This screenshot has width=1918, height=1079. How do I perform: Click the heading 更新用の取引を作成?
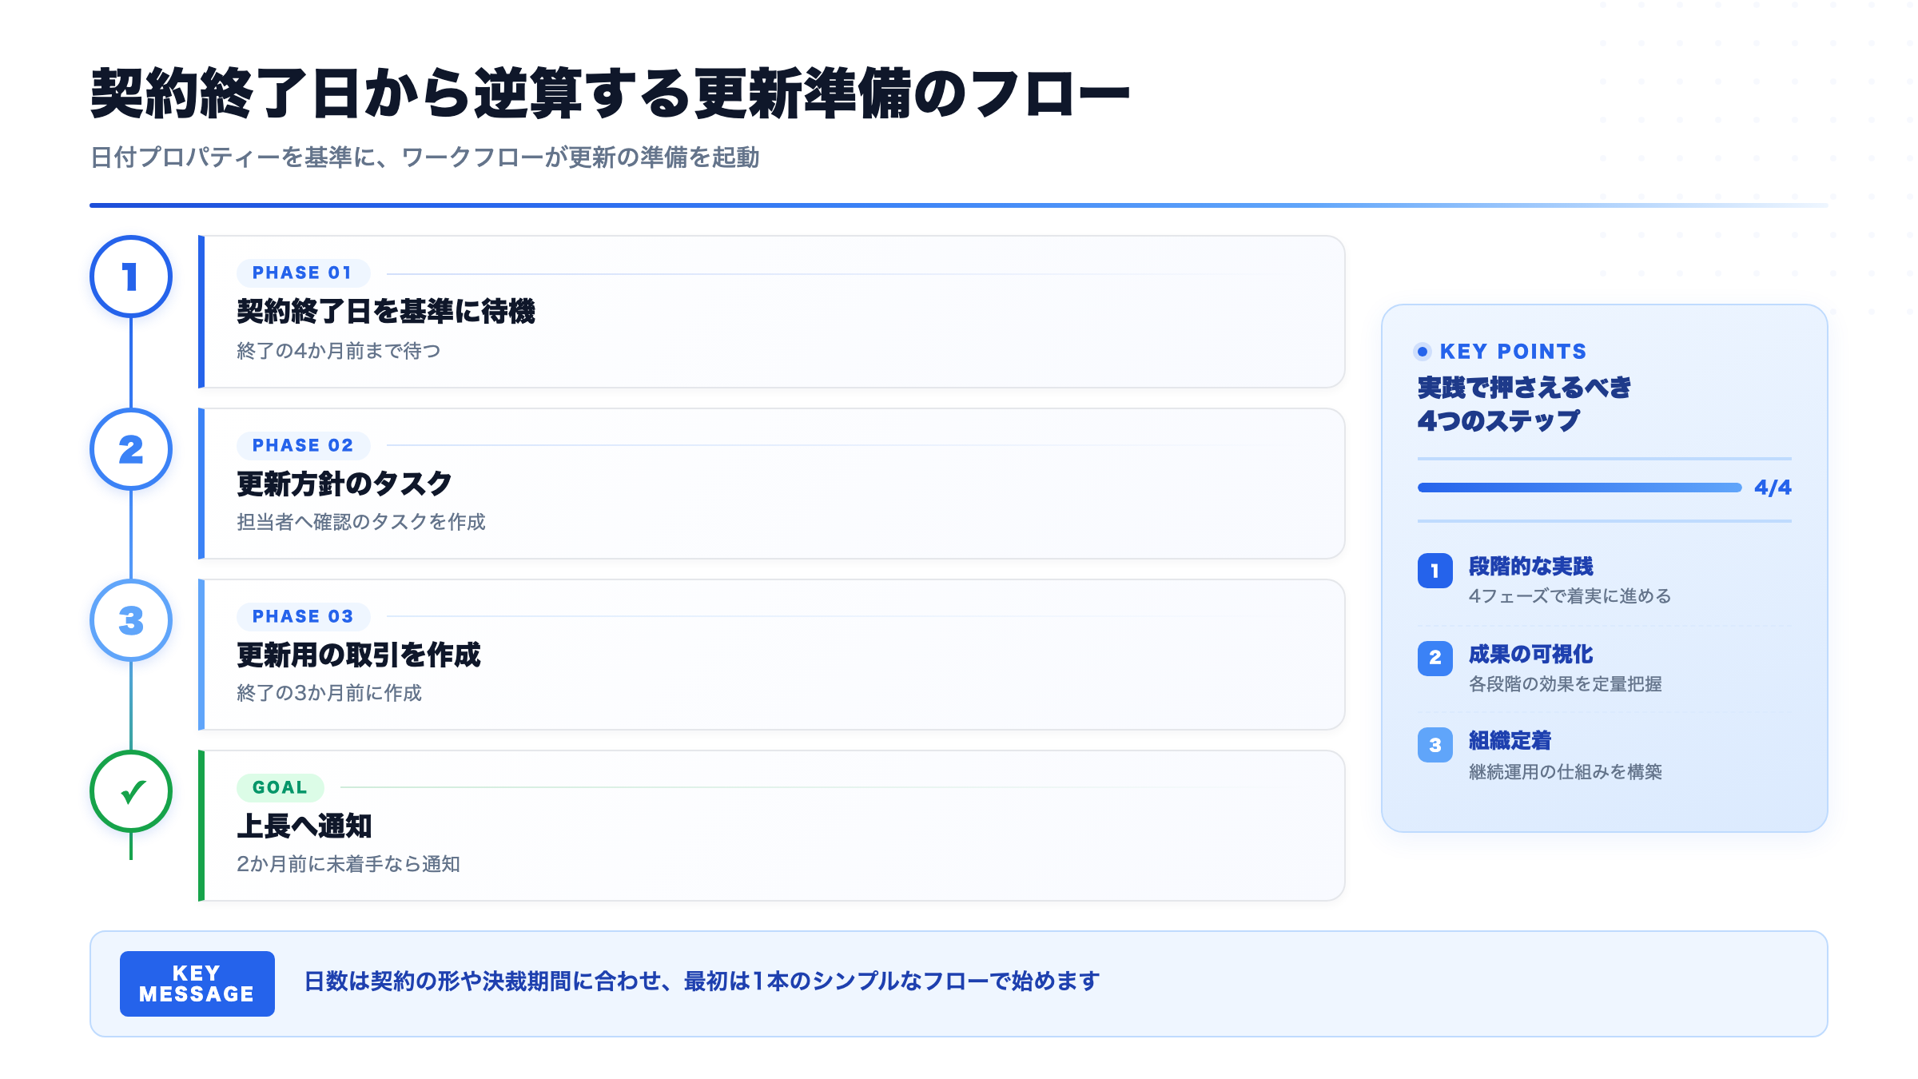(359, 655)
